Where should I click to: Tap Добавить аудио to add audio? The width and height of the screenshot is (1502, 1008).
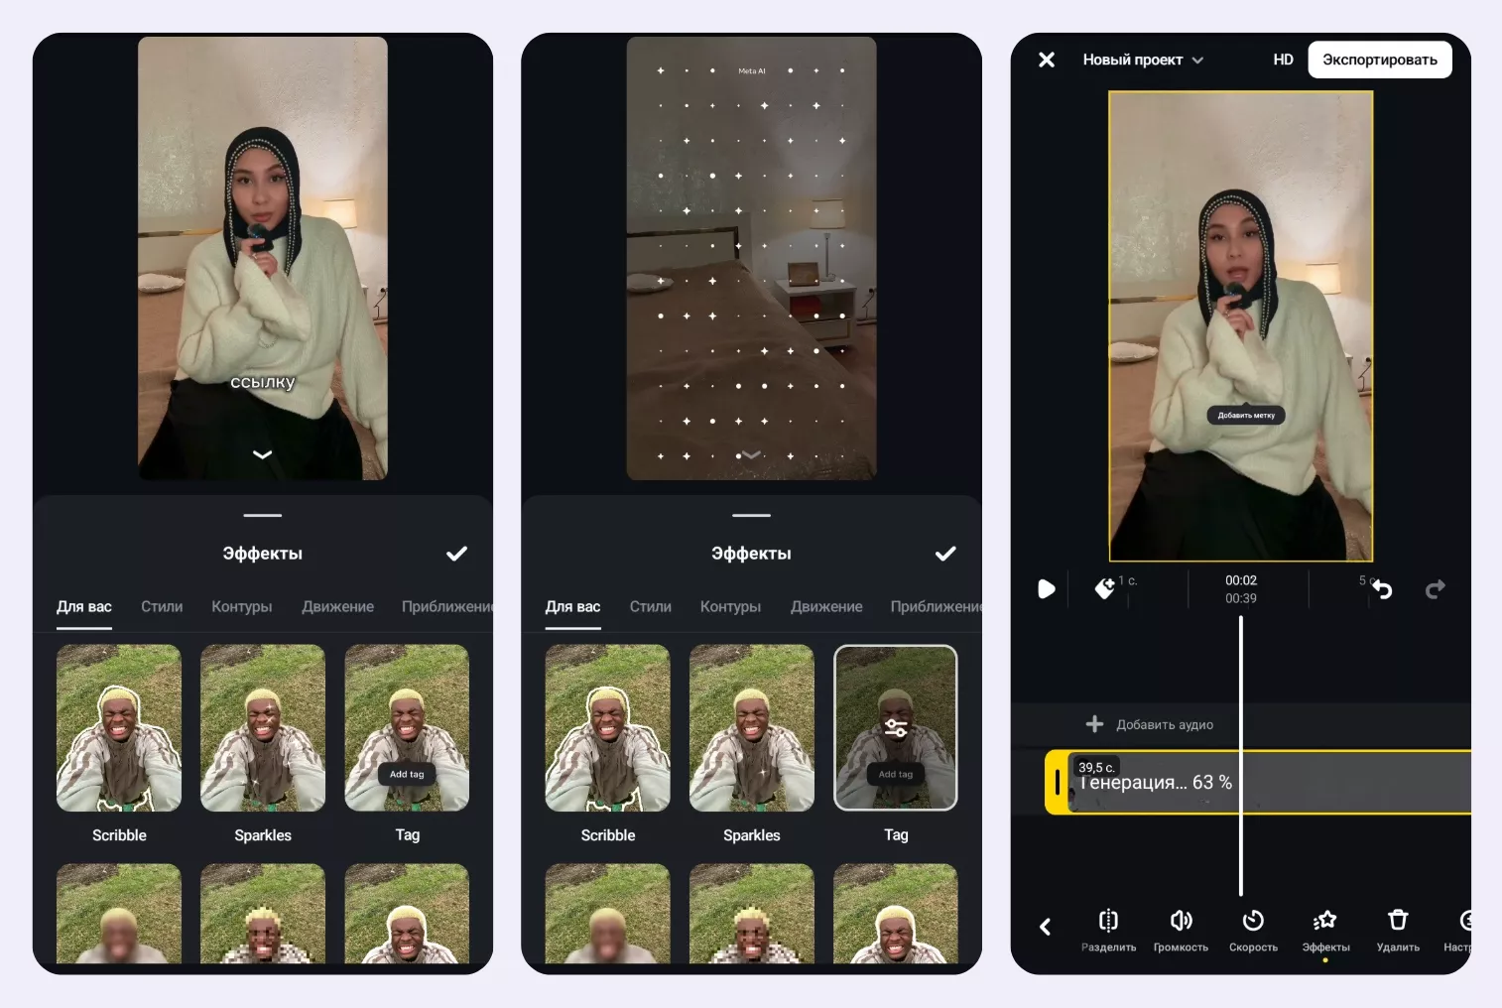point(1151,724)
